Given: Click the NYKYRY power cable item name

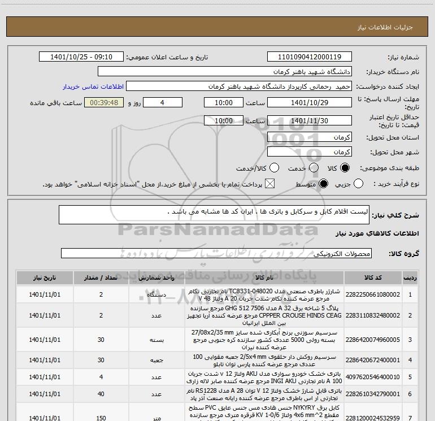Looking at the screenshot, I should [264, 414].
